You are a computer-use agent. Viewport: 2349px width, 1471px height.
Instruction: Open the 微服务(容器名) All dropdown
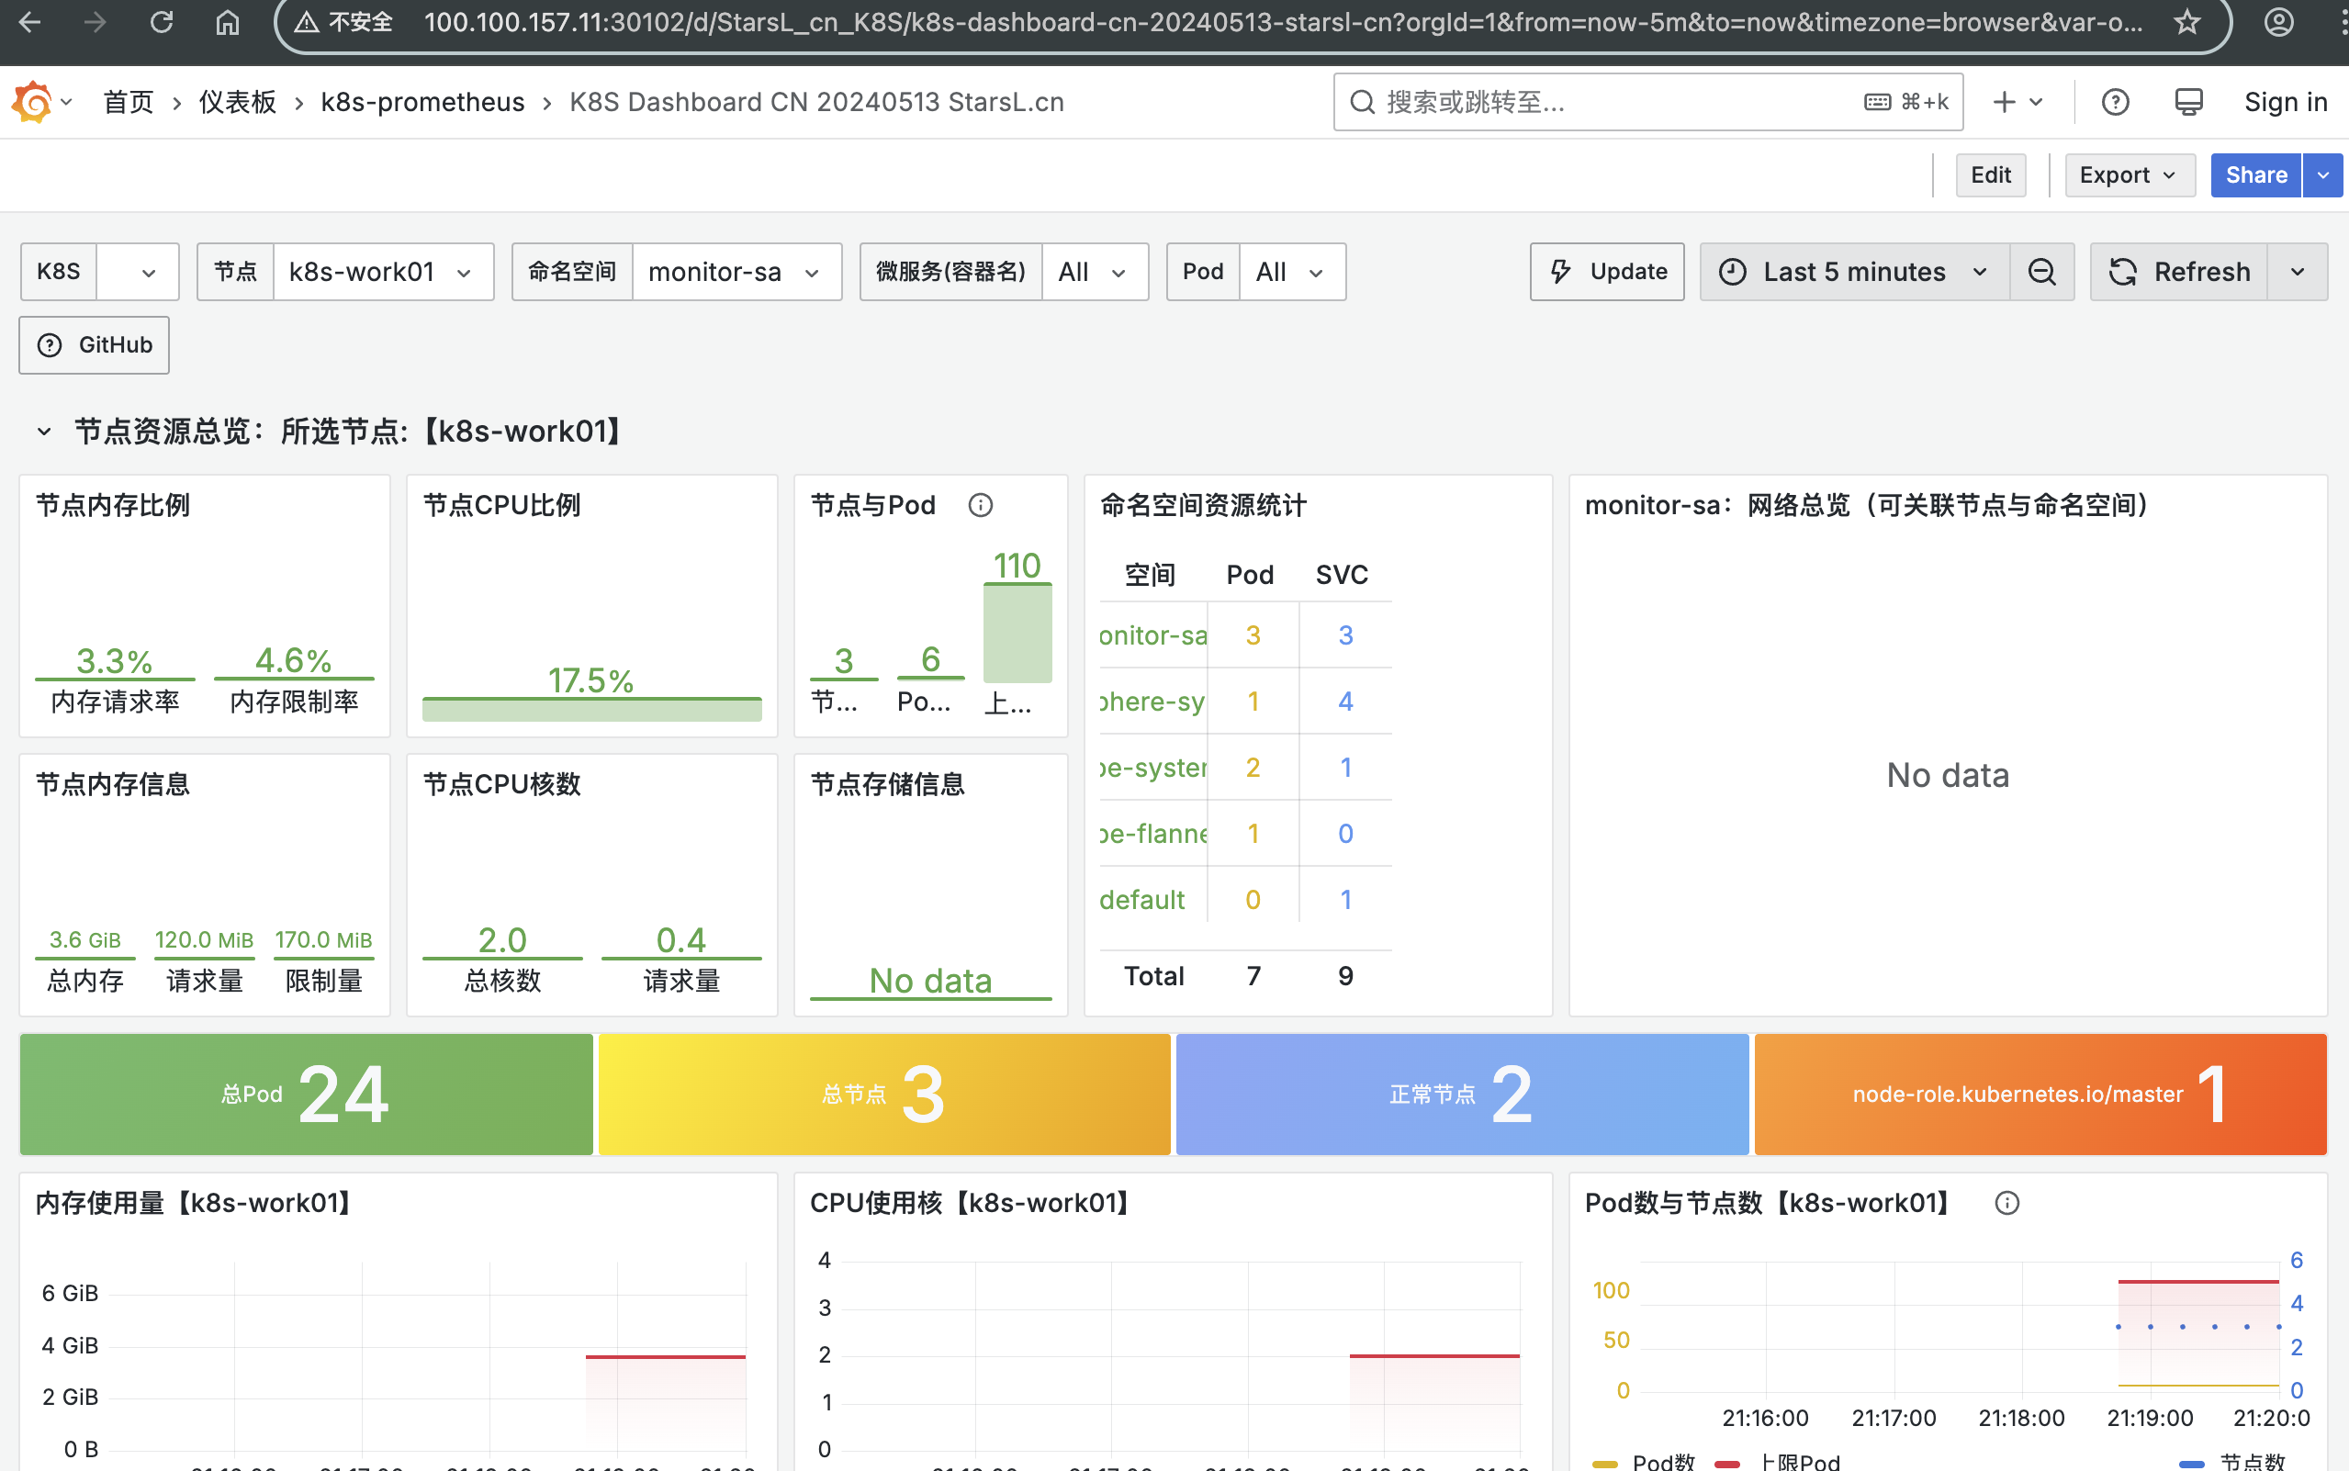[1095, 272]
